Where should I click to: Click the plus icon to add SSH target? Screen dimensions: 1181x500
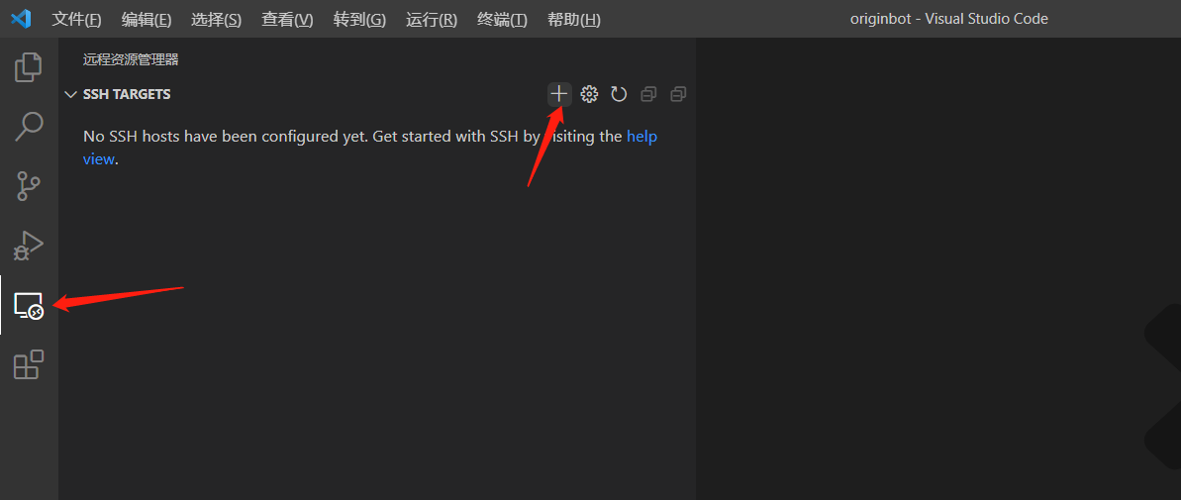point(559,94)
